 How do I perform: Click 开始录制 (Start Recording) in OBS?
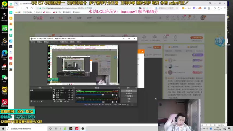[129, 93]
